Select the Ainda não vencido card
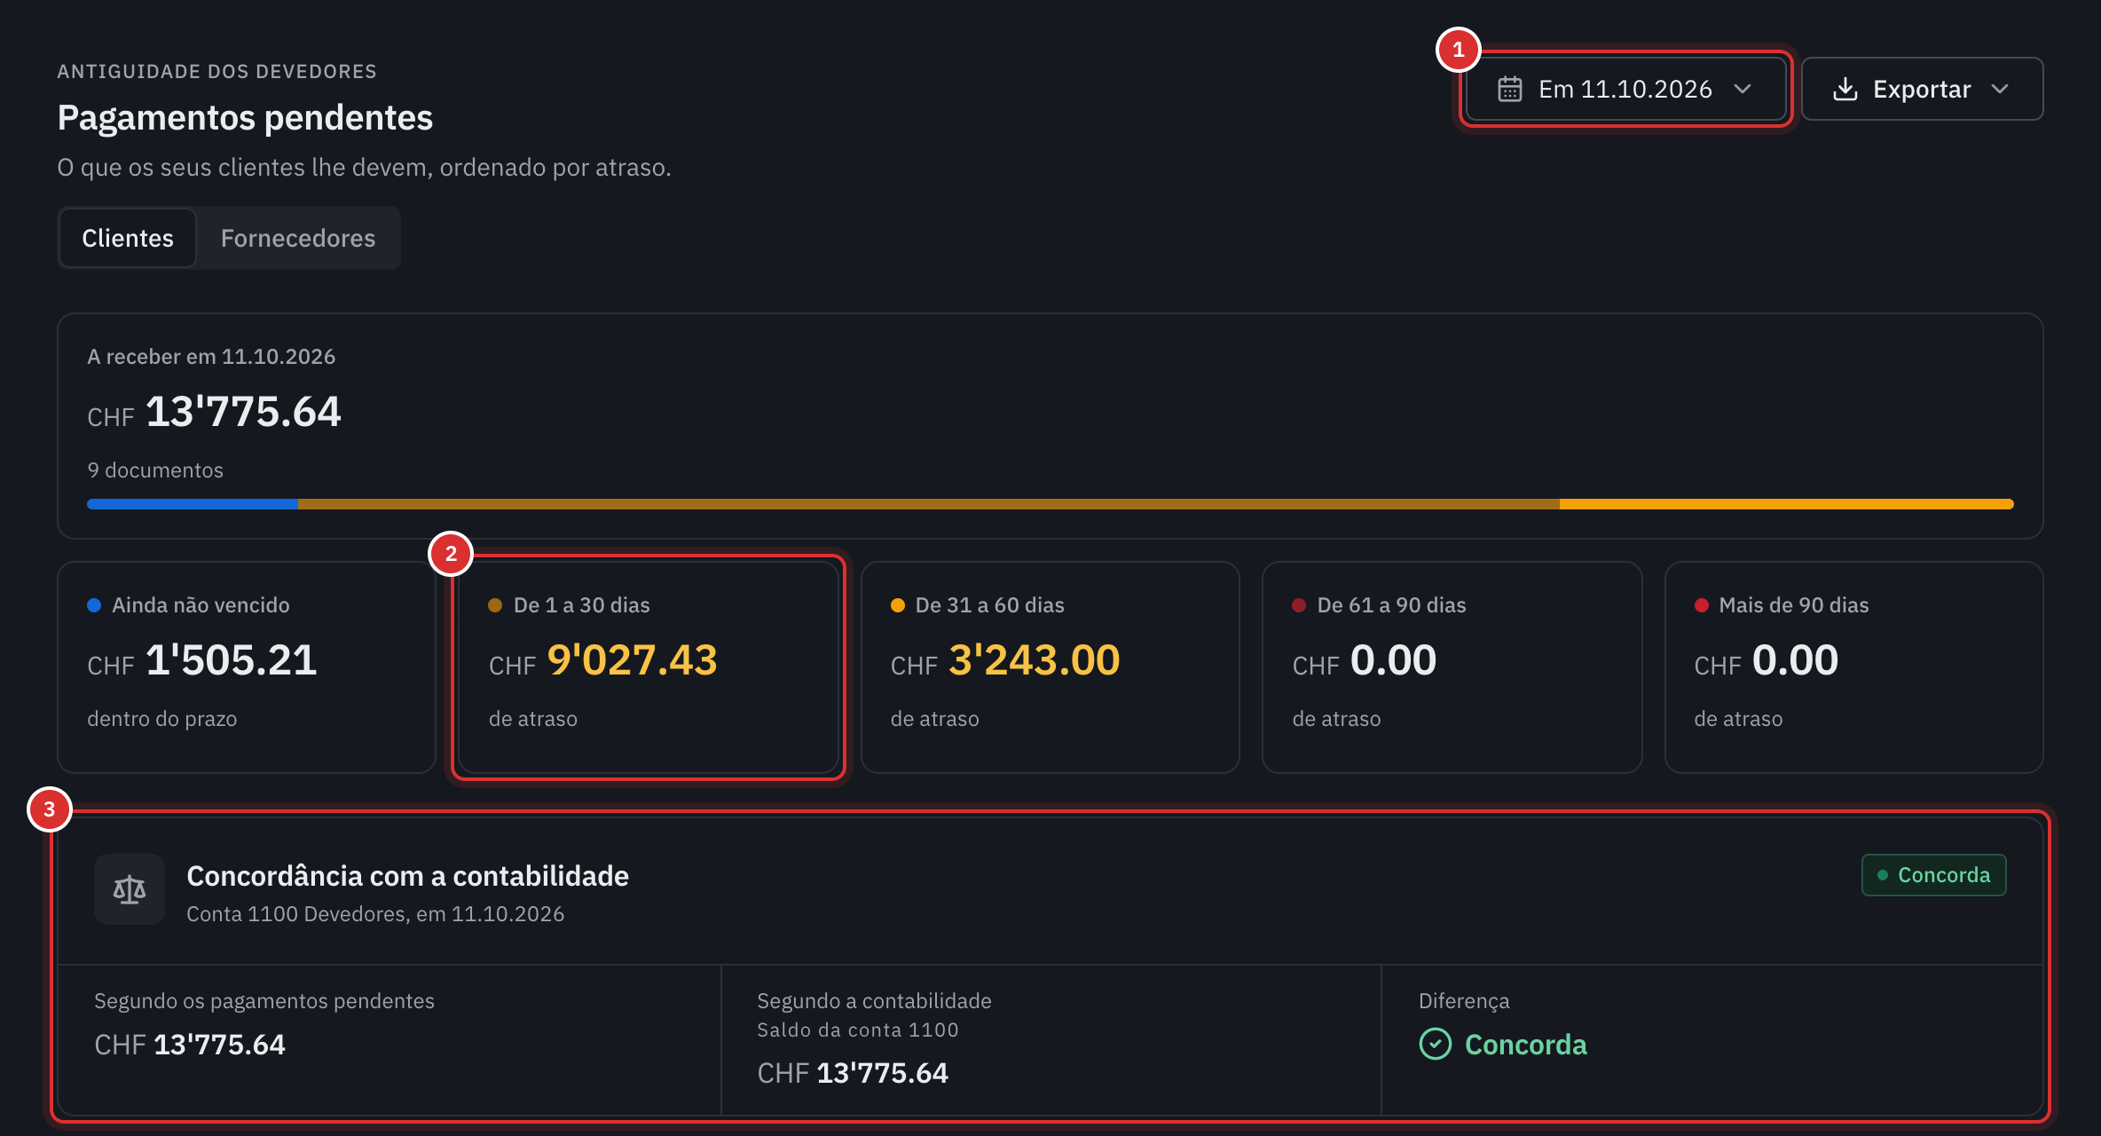The width and height of the screenshot is (2101, 1136). [x=247, y=667]
